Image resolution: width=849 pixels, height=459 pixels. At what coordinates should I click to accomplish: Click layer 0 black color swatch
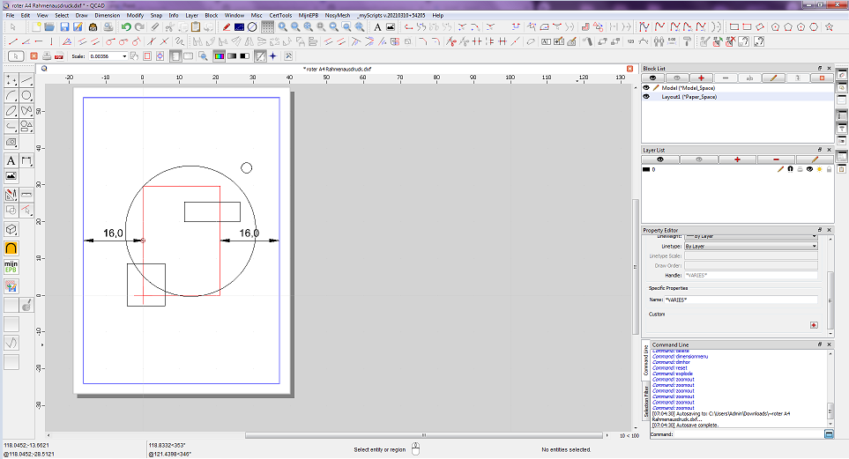coord(646,169)
